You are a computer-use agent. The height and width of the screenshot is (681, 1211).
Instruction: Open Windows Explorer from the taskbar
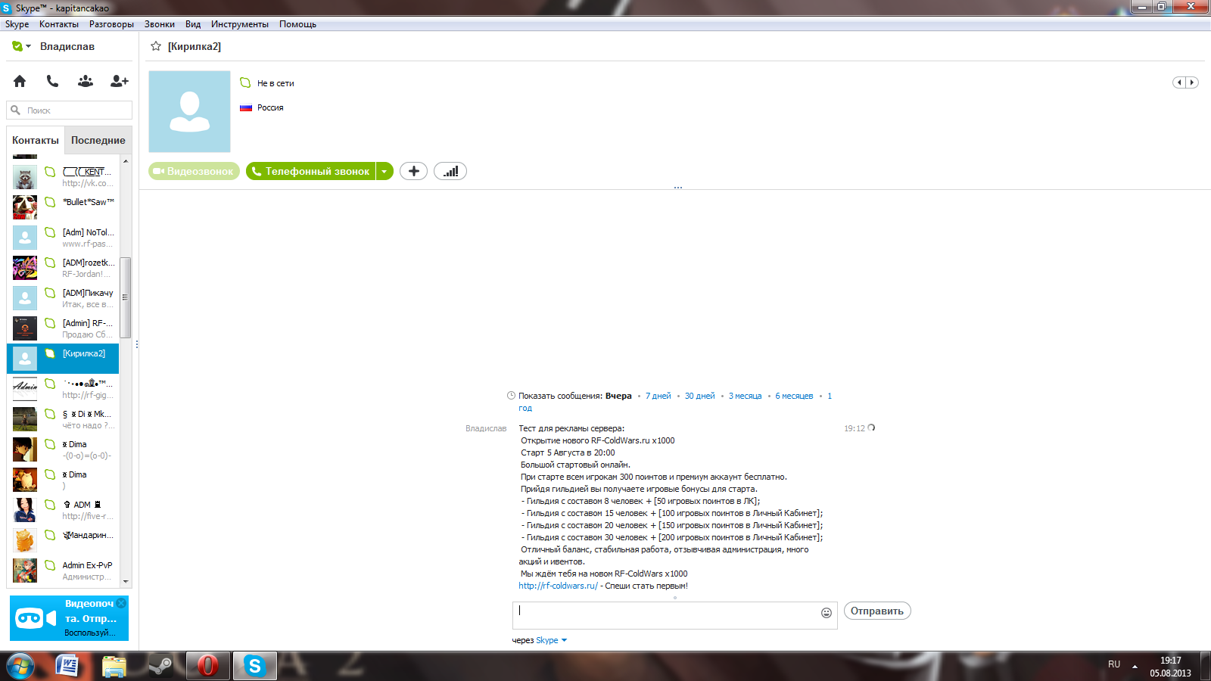tap(114, 666)
